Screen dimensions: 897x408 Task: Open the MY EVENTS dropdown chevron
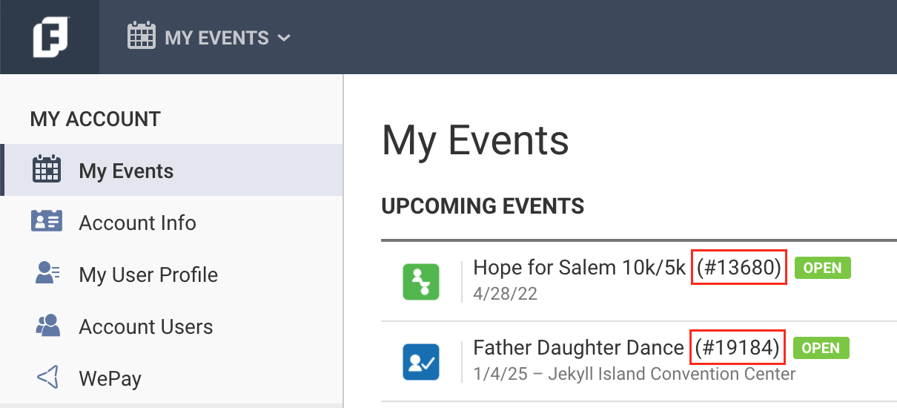click(284, 38)
